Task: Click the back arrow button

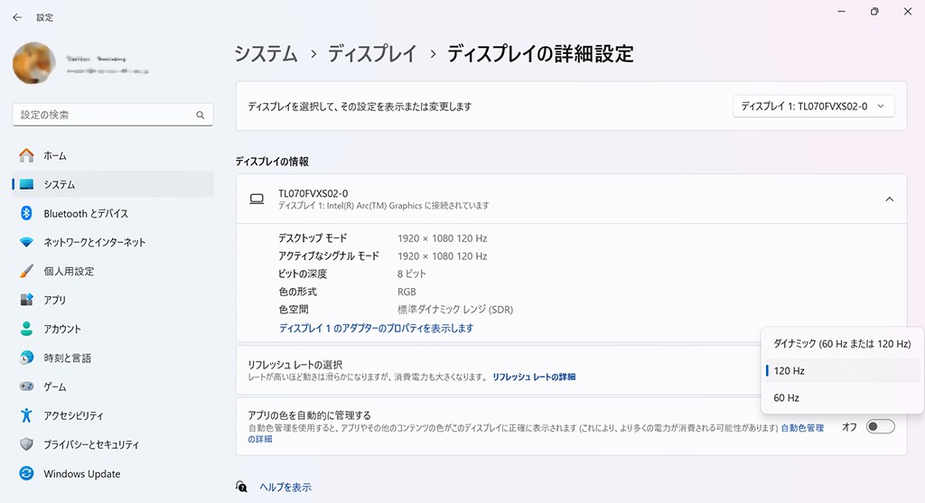Action: (17, 17)
